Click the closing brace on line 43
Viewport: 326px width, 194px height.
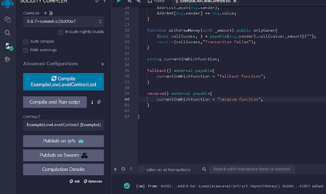tap(139, 117)
